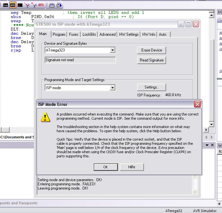222x213 pixels.
Task: Close the output panel with its X
Action: pos(212,145)
